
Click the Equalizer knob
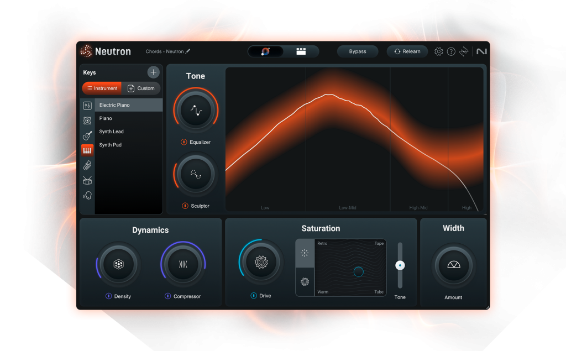click(196, 110)
